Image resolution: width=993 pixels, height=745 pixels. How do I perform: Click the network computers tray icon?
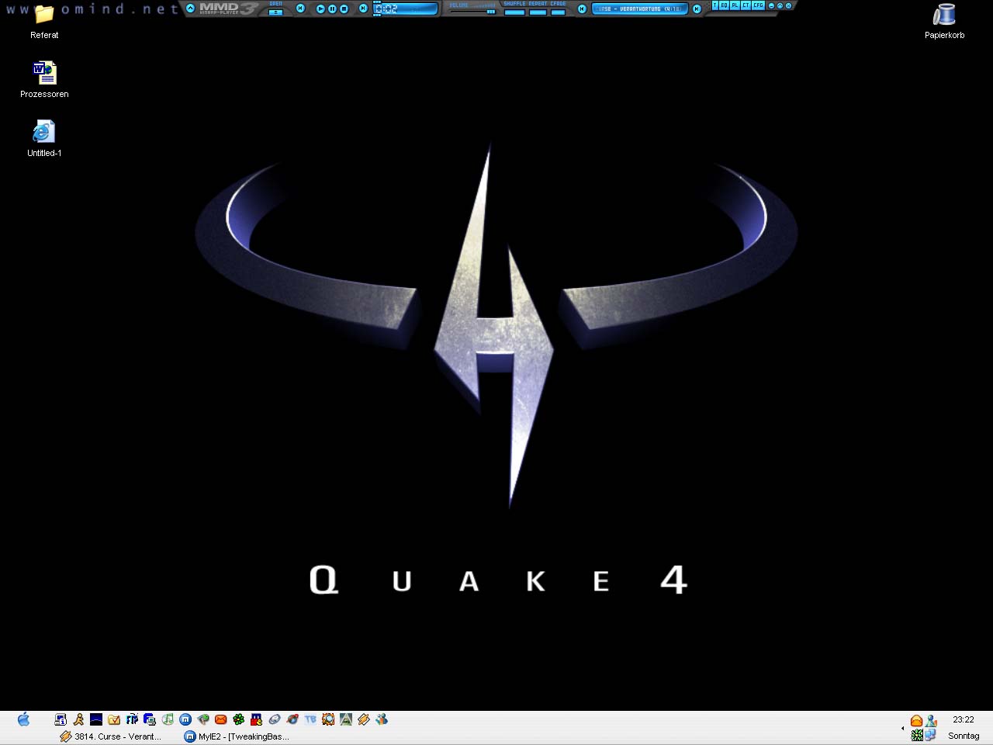tap(930, 735)
